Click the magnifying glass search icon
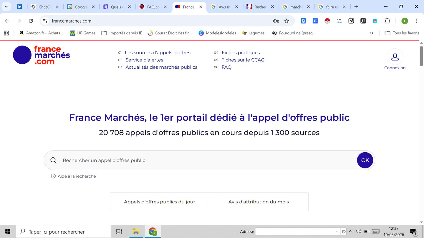 point(53,160)
